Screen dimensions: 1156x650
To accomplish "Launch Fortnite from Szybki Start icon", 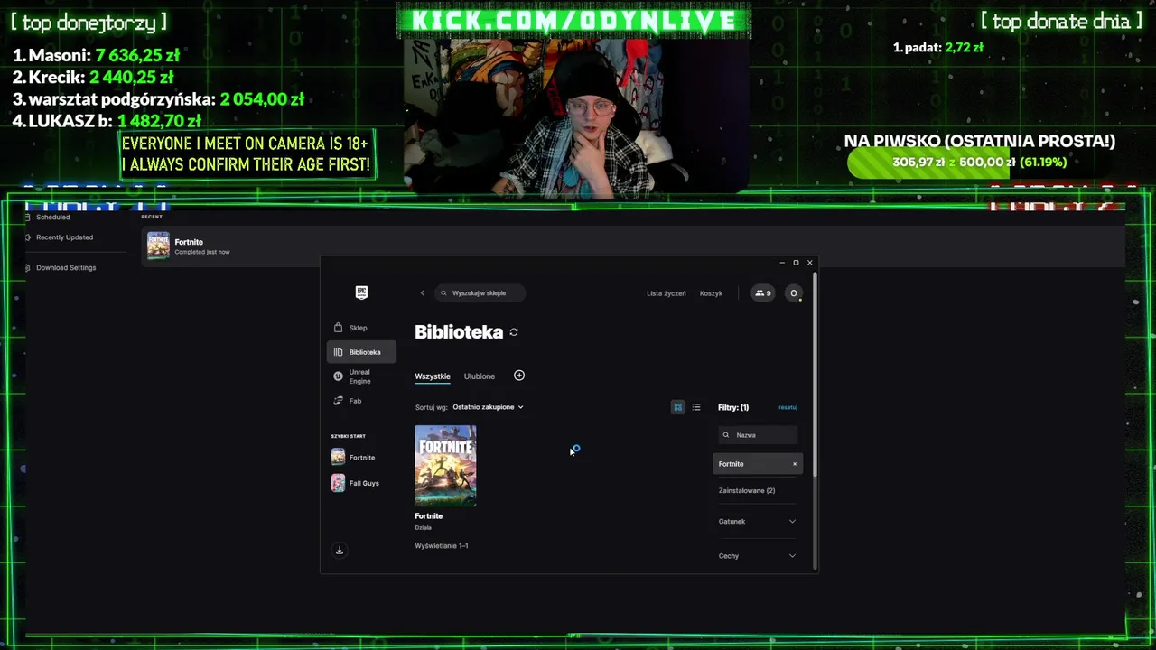I will pyautogui.click(x=338, y=458).
